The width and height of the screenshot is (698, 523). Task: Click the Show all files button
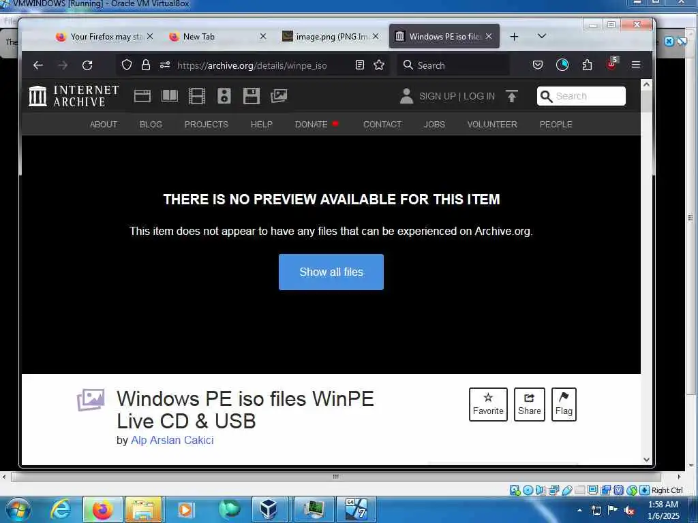[x=331, y=272]
